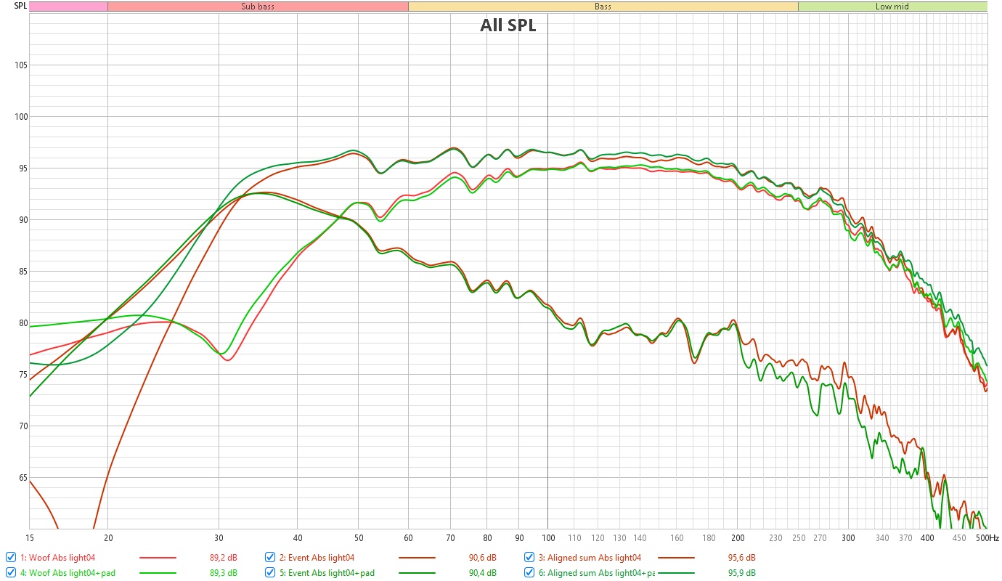This screenshot has width=1002, height=581.
Task: Uncheck the 1: Woof Abs light04 trace checkbox
Action: click(10, 558)
